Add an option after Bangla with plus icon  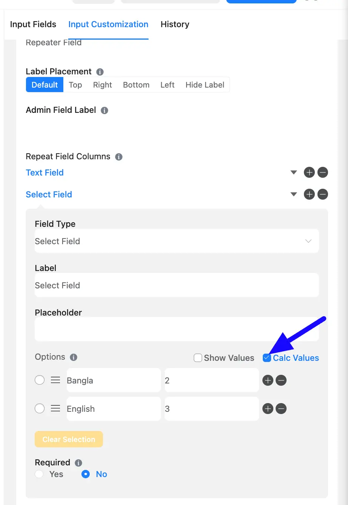pyautogui.click(x=268, y=380)
